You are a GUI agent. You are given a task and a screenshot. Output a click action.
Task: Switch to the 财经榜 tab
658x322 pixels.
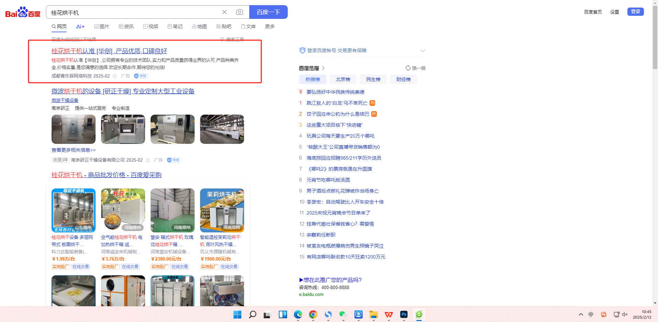click(x=403, y=79)
